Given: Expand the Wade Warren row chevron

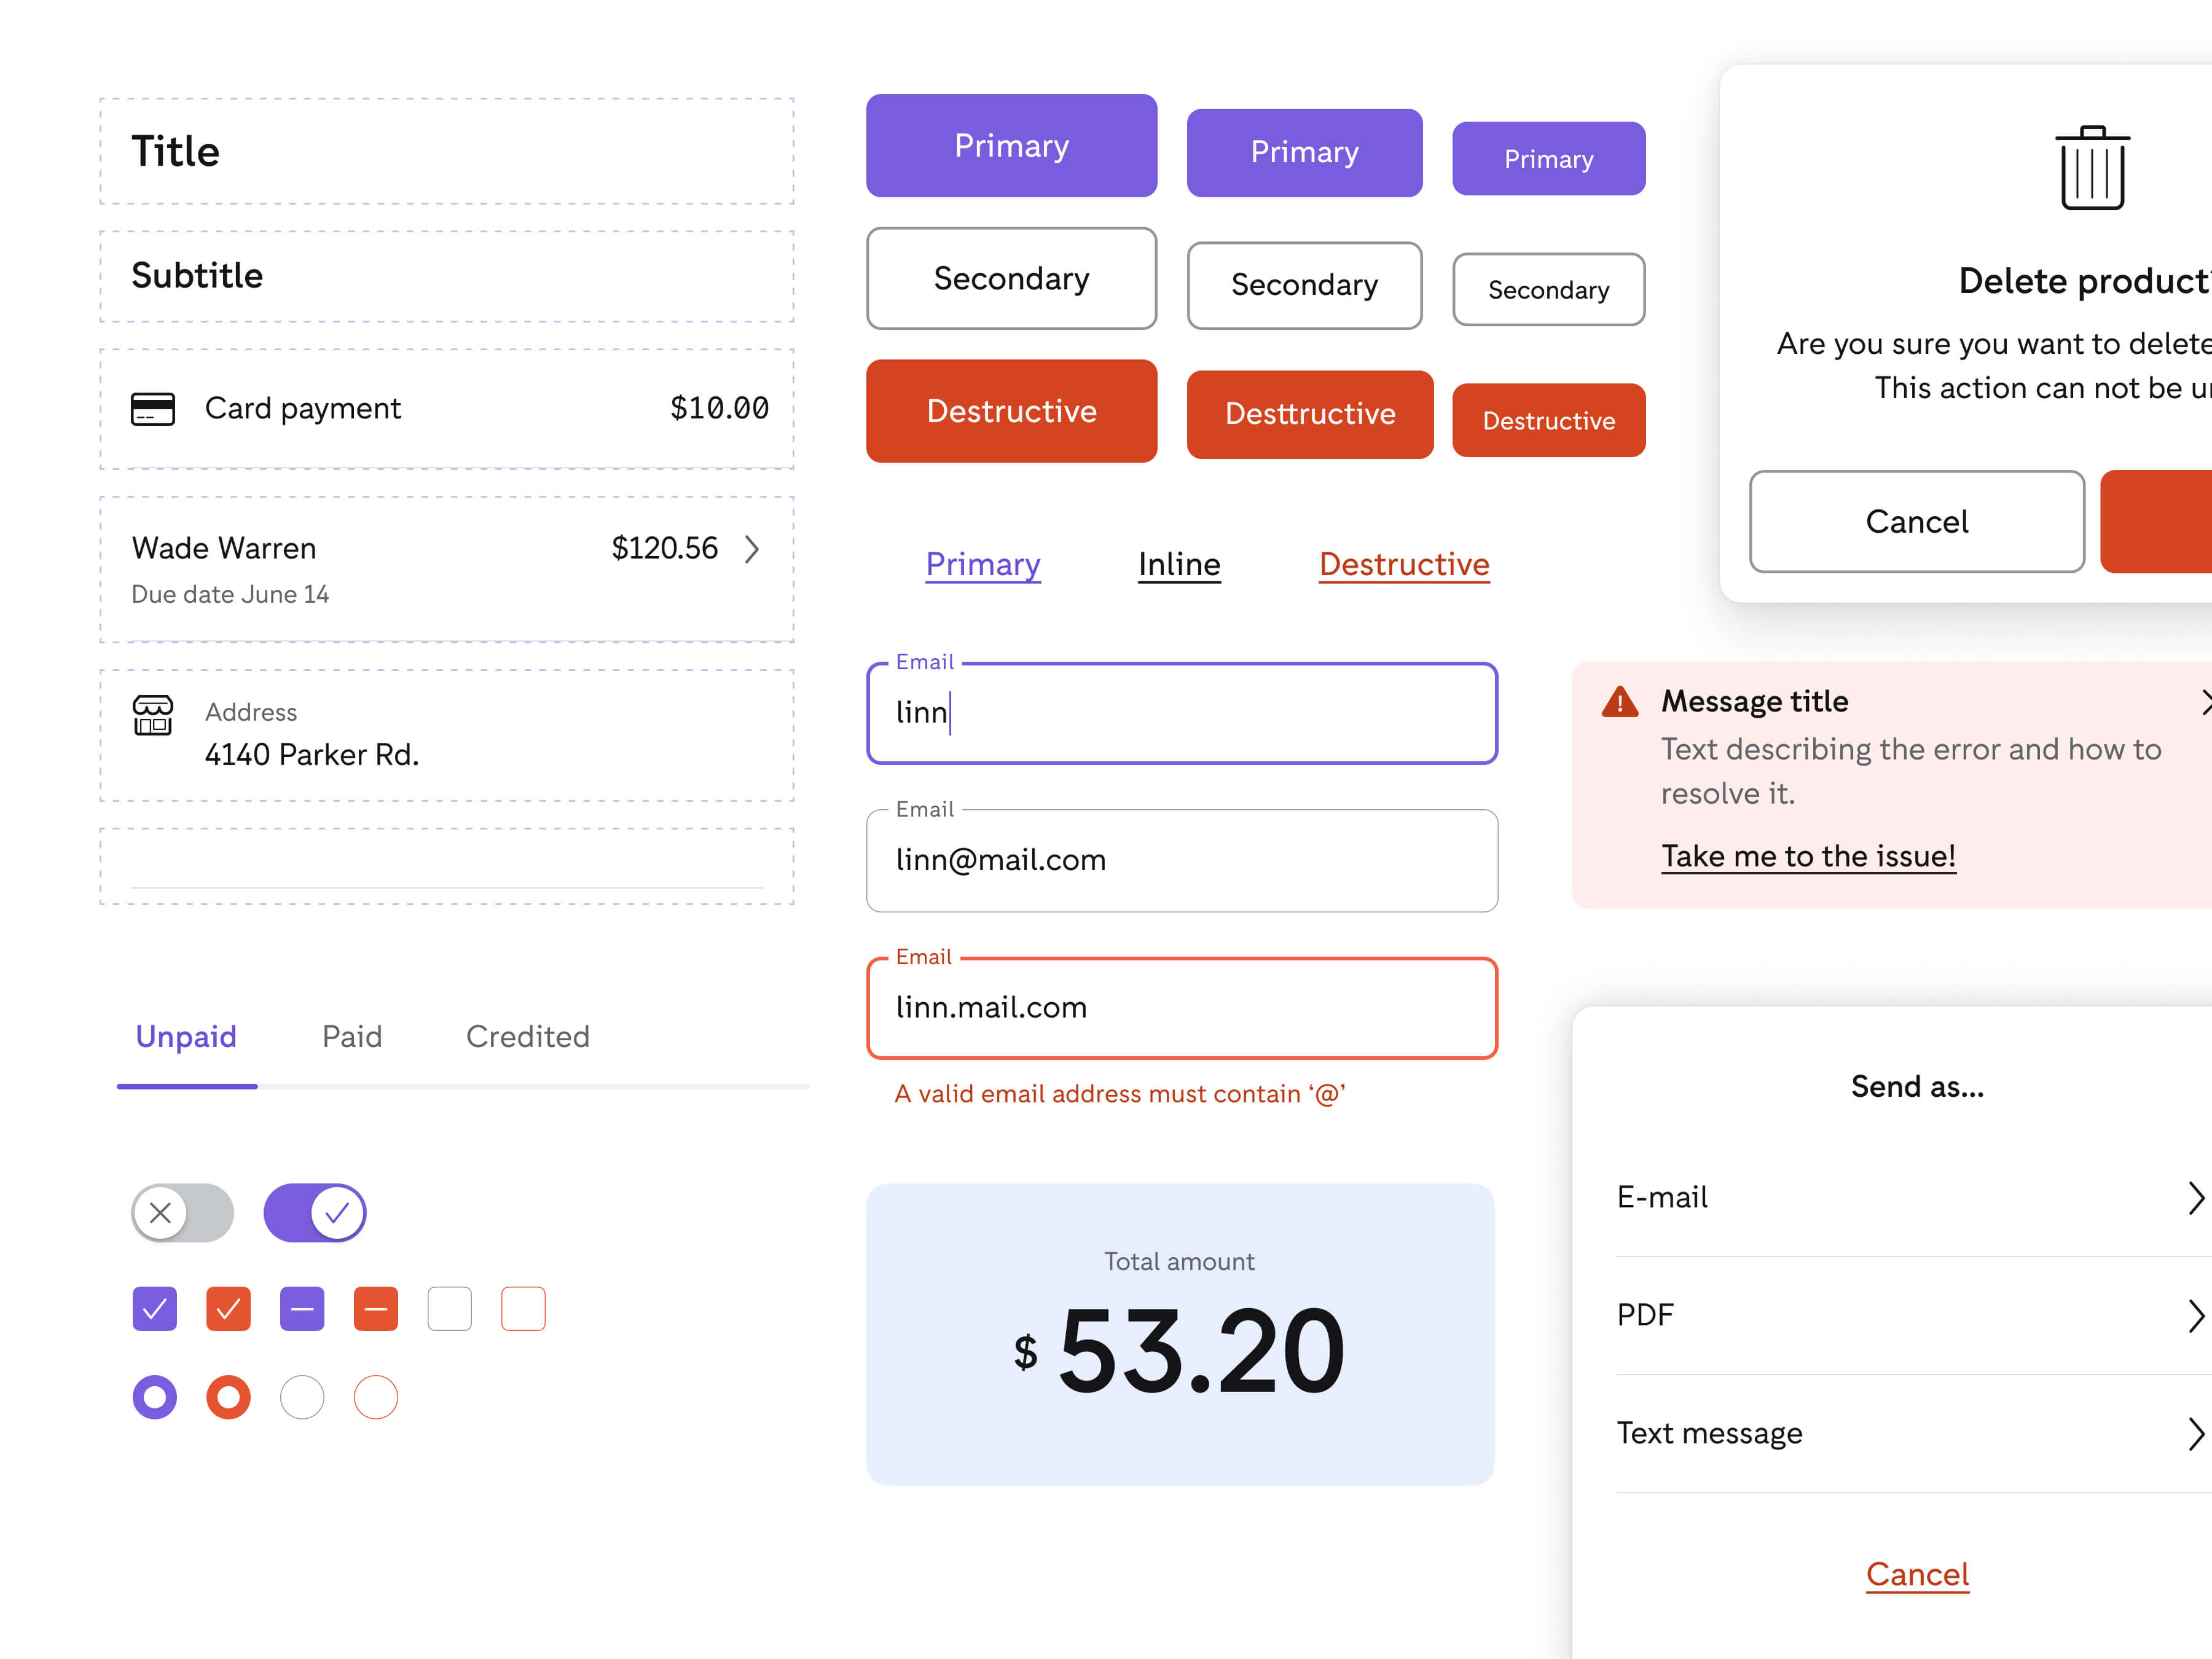Looking at the screenshot, I should pos(752,549).
